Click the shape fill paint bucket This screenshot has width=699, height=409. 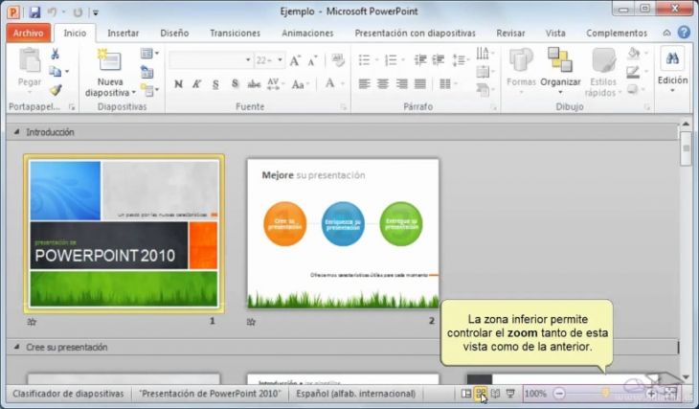click(634, 54)
